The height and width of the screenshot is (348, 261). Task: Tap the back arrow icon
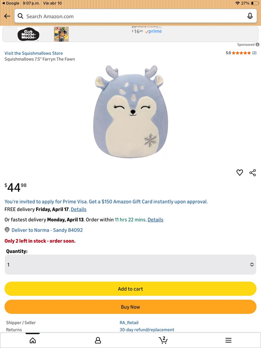coord(7,16)
